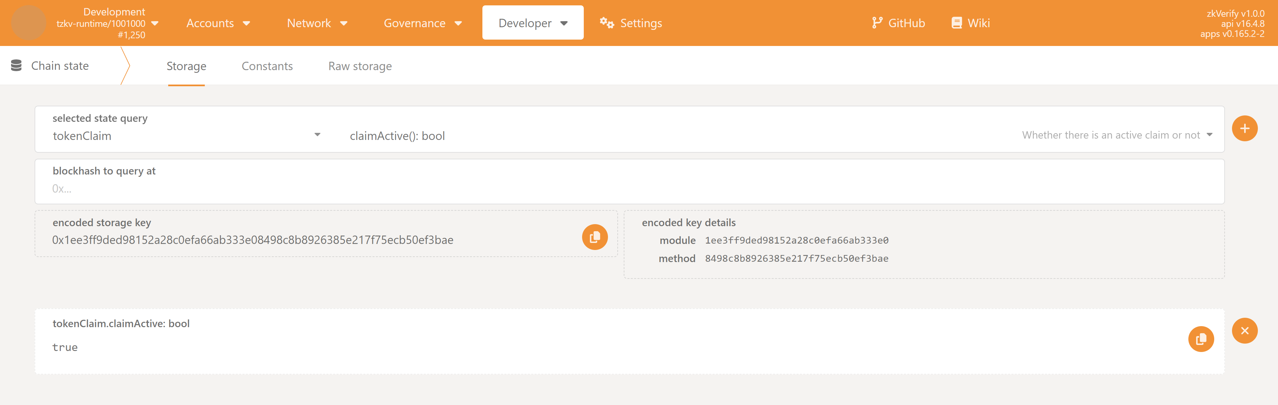
Task: Expand the Governance menu
Action: coord(422,23)
